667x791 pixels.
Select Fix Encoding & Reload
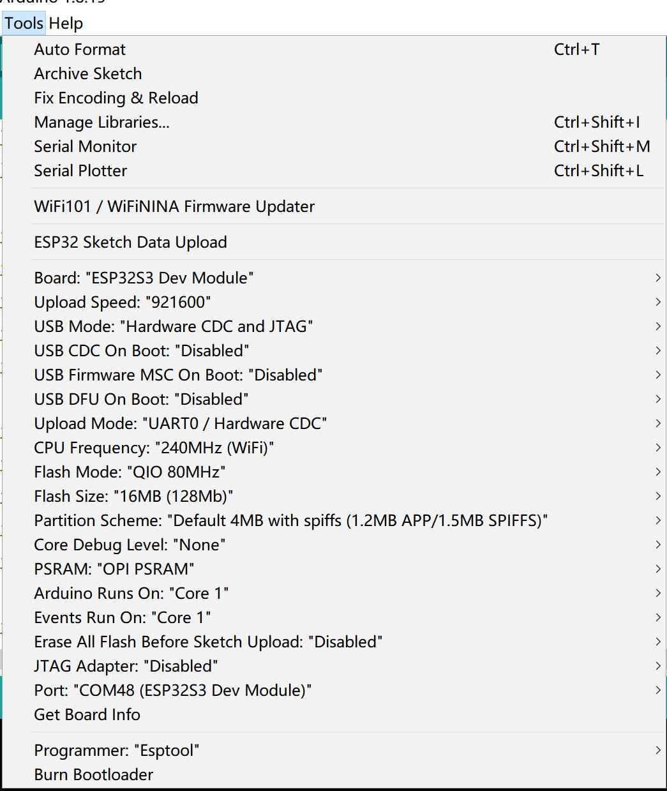click(334, 98)
